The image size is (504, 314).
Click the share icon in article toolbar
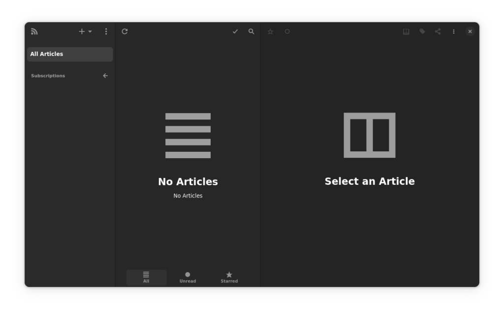coord(438,31)
